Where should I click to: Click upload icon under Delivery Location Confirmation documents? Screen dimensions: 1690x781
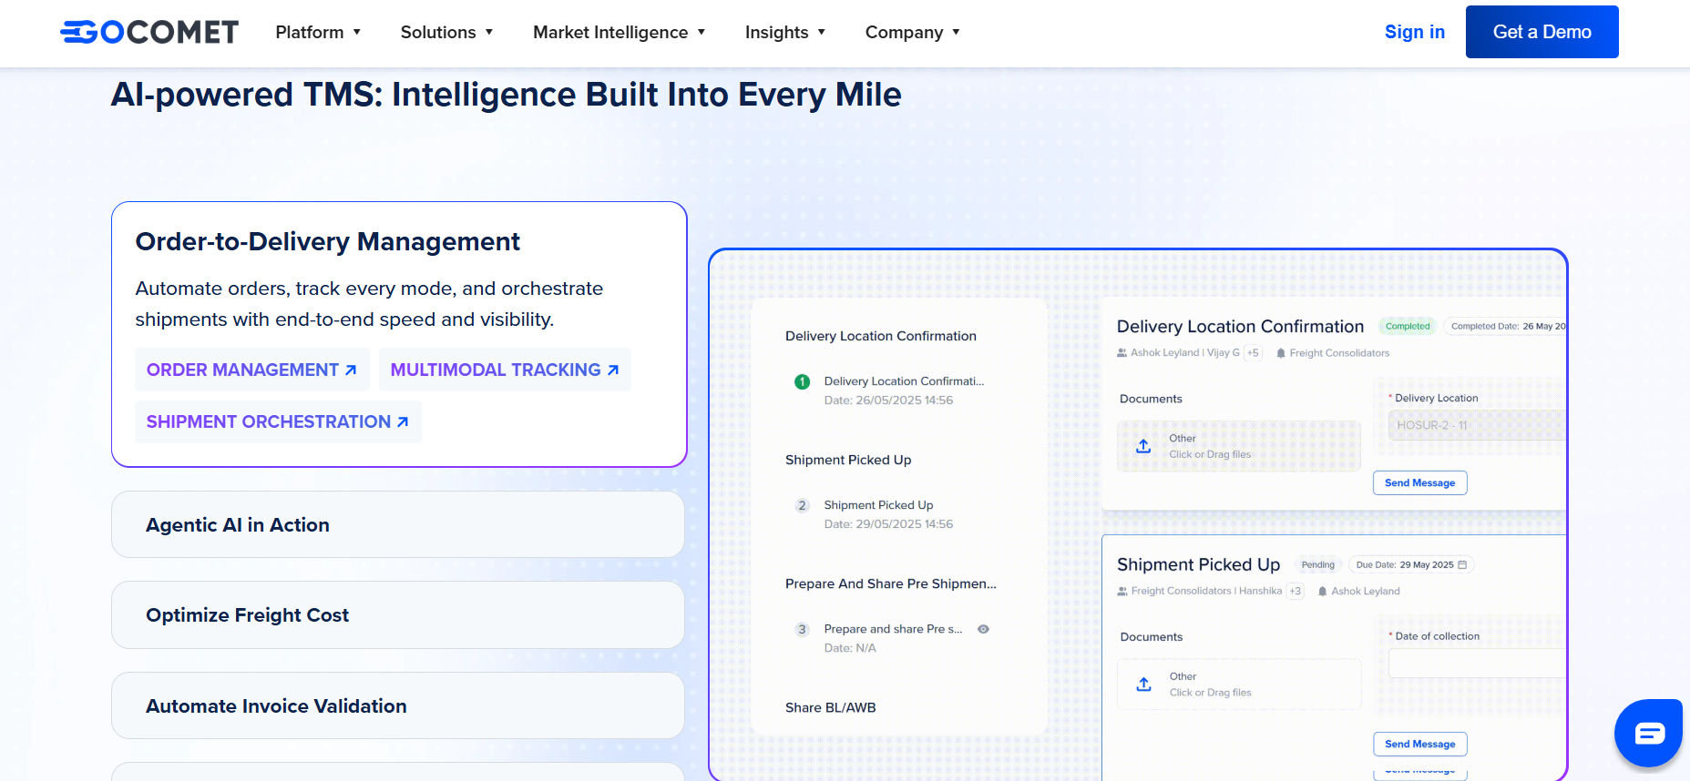point(1143,446)
